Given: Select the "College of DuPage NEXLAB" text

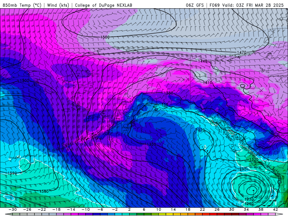Looking at the screenshot, I should pos(103,5).
